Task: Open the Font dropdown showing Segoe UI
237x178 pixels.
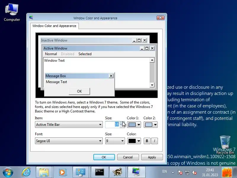Action: pos(69,141)
